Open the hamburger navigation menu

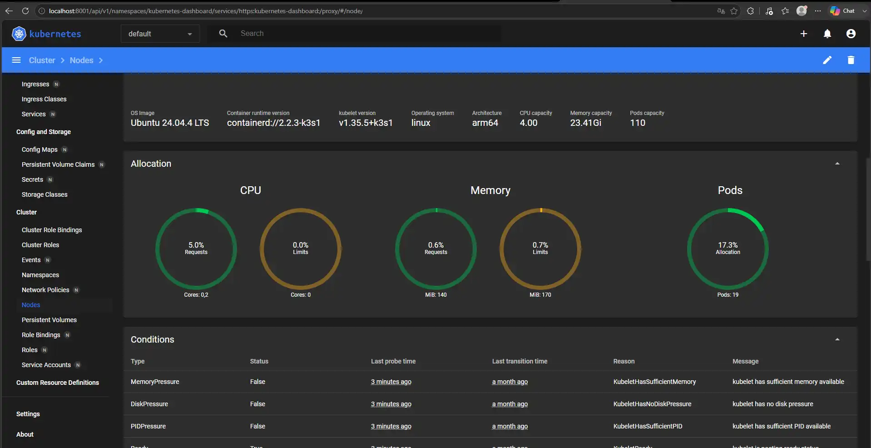click(x=16, y=60)
